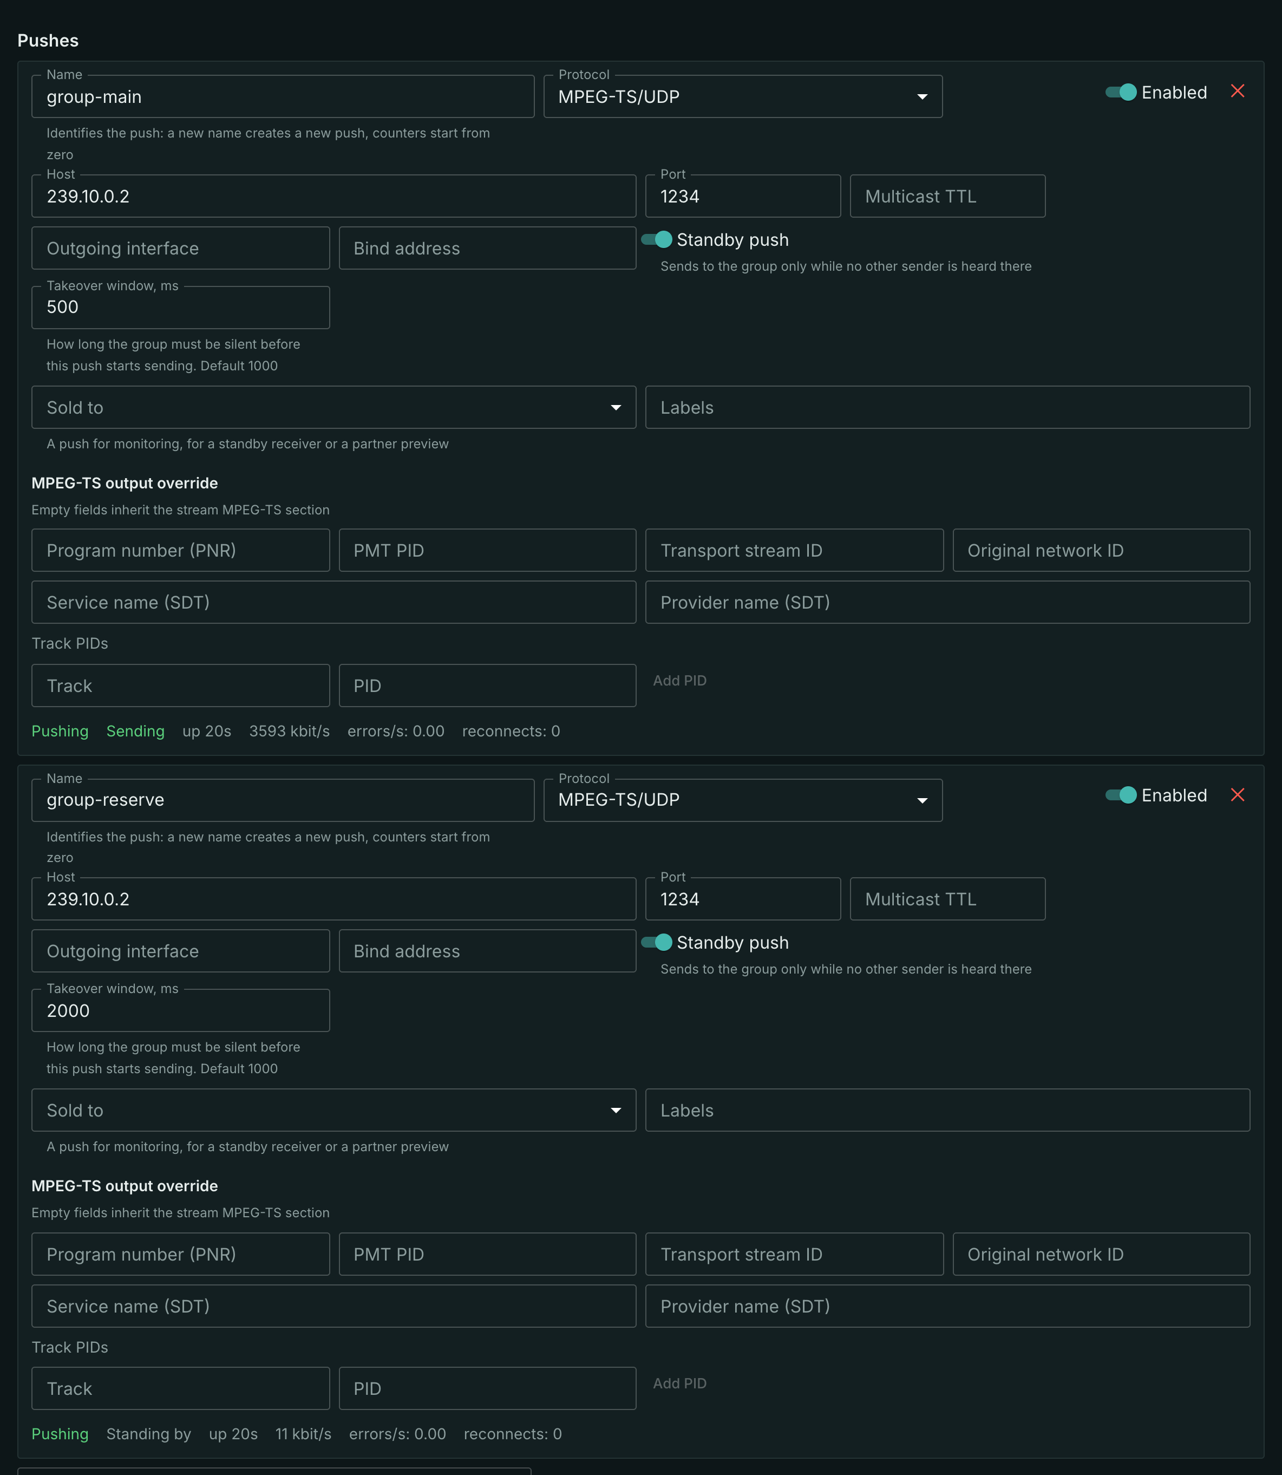The image size is (1282, 1475).
Task: Focus Service name (SDT) in group-main
Action: click(x=333, y=603)
